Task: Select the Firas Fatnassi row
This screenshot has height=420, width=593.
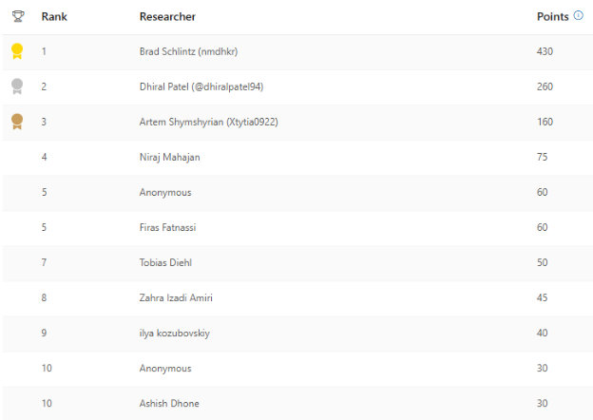Action: [x=168, y=227]
